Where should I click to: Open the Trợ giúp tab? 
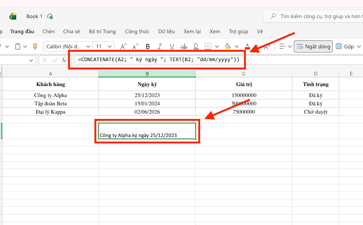pos(238,31)
